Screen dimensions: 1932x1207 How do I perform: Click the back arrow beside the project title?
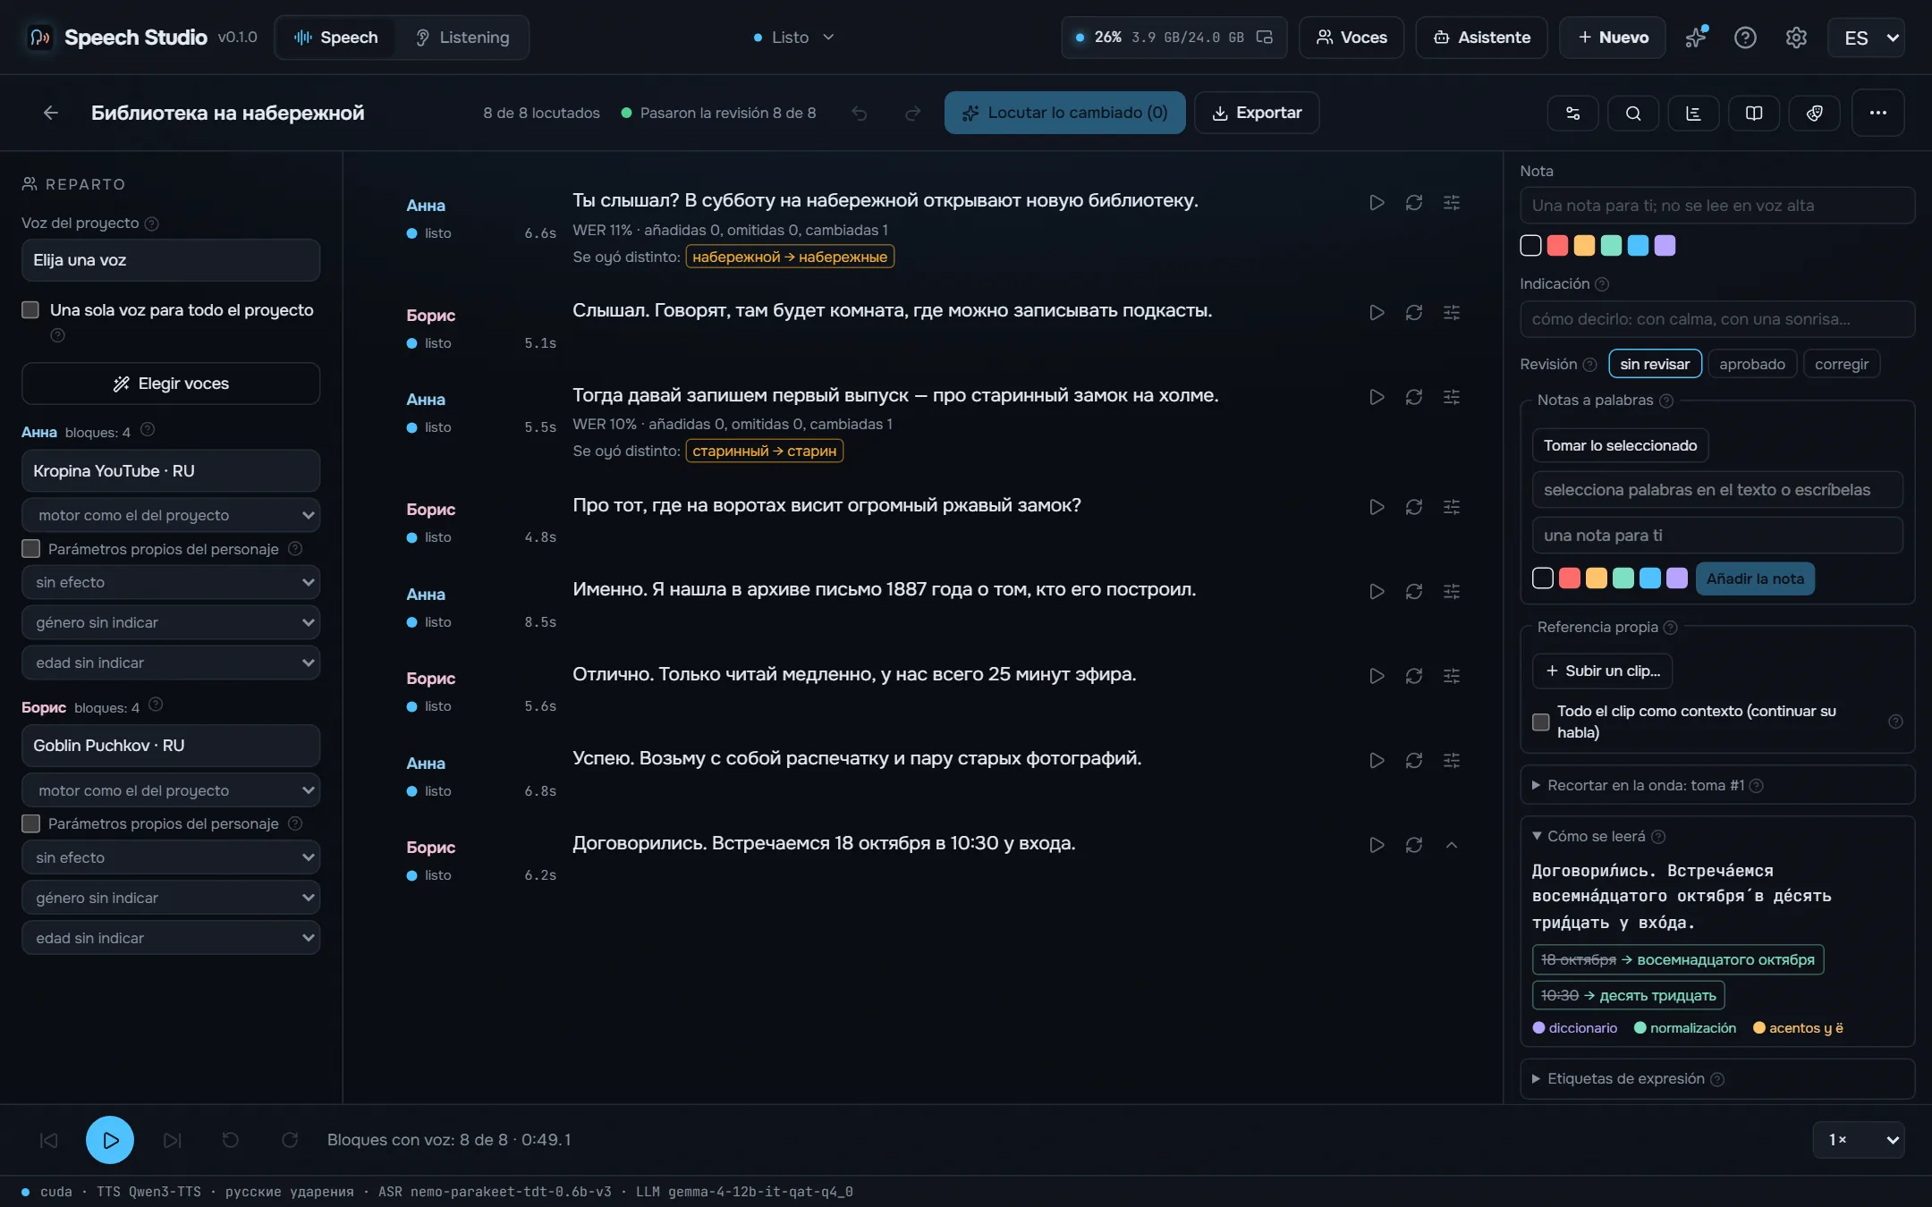[51, 113]
